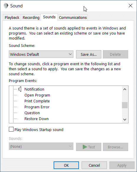137x172 pixels.
Task: Click the Program Events scroll up arrow
Action: (125, 89)
